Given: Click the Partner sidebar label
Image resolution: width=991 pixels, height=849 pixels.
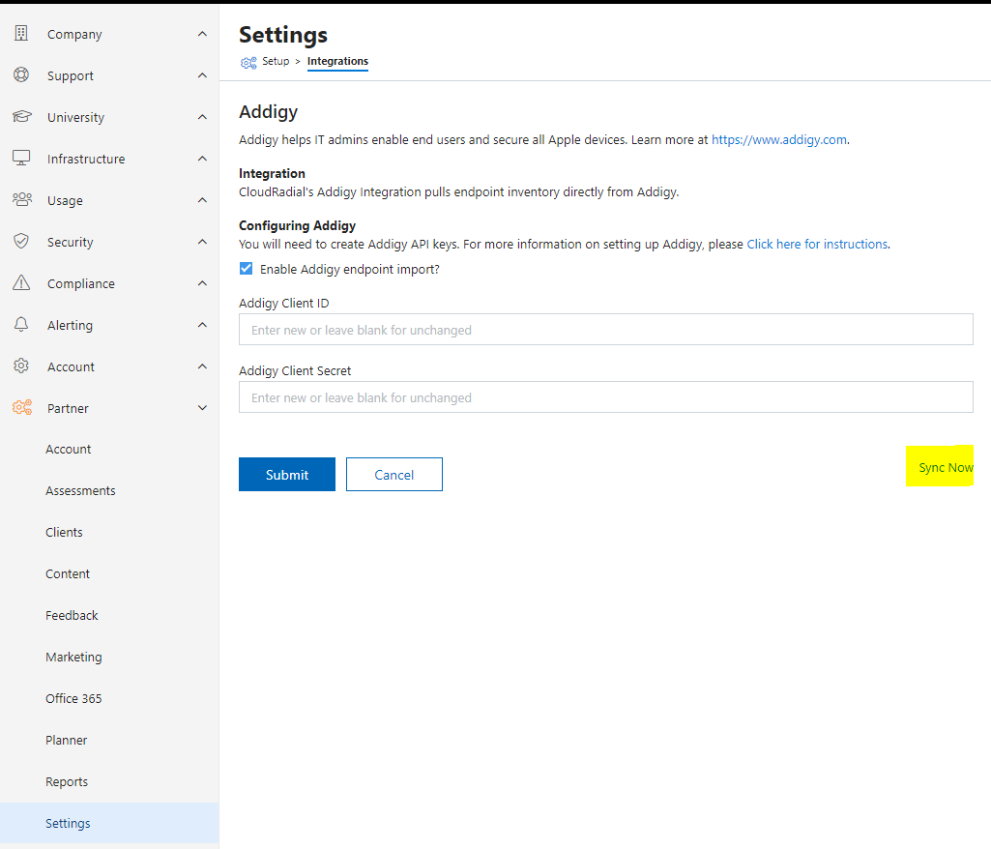Looking at the screenshot, I should click(68, 408).
